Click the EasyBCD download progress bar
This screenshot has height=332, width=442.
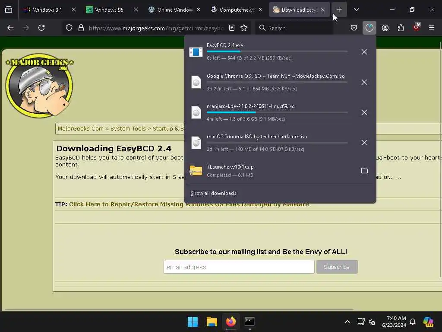pyautogui.click(x=277, y=51)
